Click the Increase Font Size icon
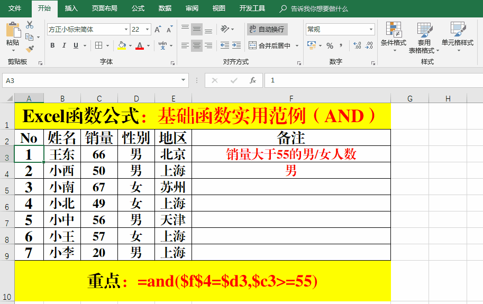The width and height of the screenshot is (483, 304). tap(158, 30)
